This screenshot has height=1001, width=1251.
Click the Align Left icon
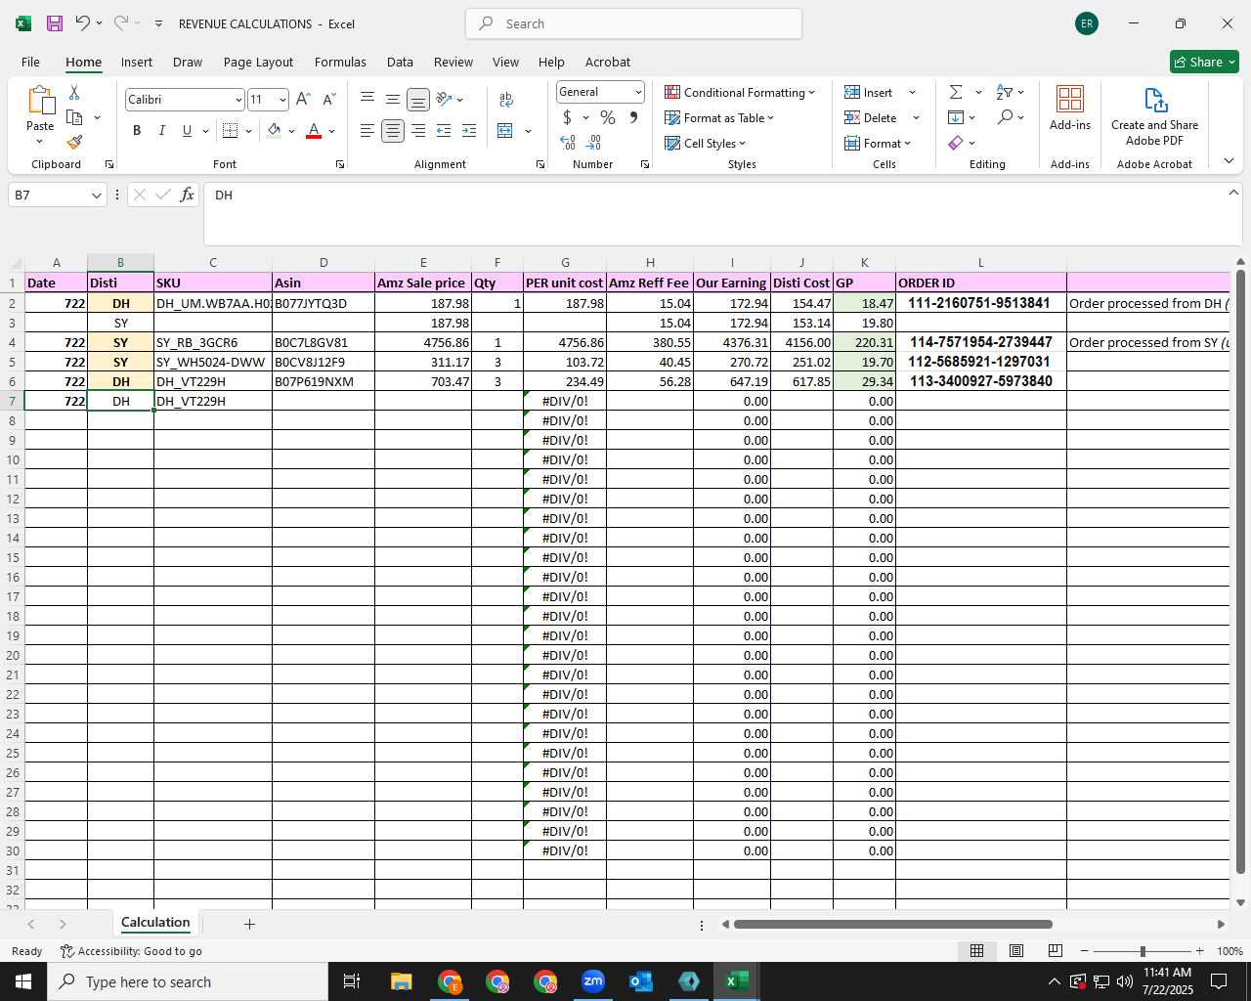coord(367,130)
